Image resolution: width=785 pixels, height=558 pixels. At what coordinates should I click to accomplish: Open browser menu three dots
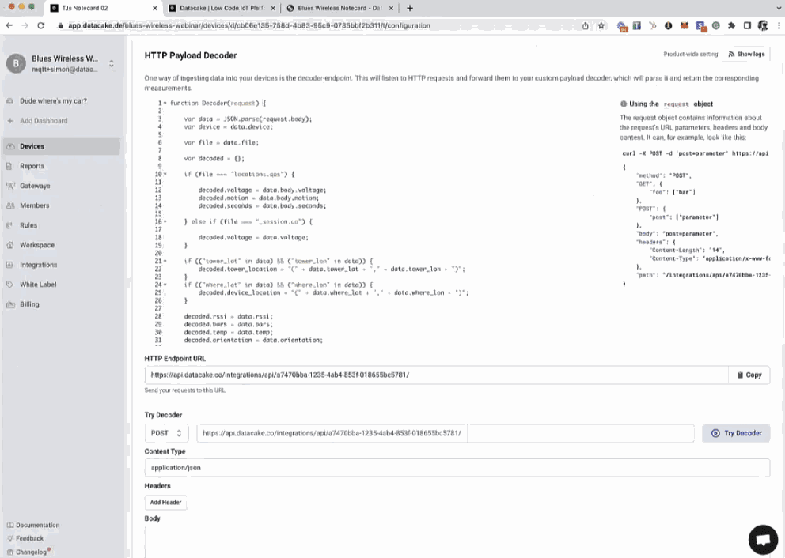point(779,25)
